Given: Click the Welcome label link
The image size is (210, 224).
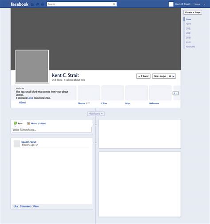Looking at the screenshot, I should 154,104.
